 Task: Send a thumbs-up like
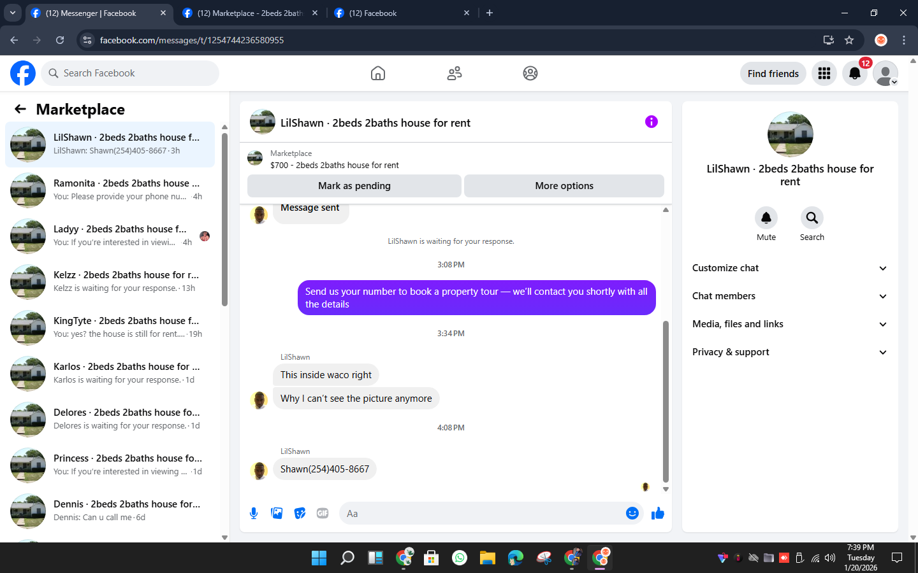click(658, 513)
